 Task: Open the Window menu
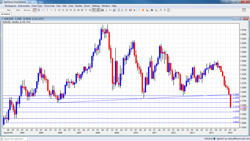click(106, 6)
